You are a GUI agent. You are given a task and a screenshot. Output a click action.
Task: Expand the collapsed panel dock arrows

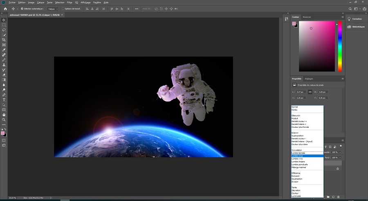pos(288,13)
